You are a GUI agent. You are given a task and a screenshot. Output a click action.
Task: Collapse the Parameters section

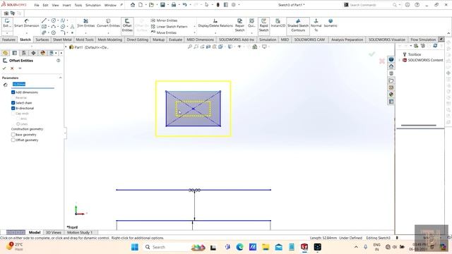[60, 78]
